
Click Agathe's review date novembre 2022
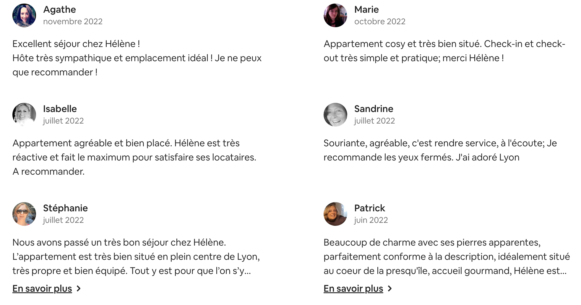pos(73,22)
